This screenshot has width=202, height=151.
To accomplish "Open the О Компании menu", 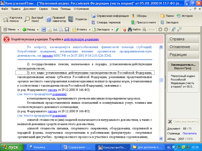I will [x=81, y=9].
